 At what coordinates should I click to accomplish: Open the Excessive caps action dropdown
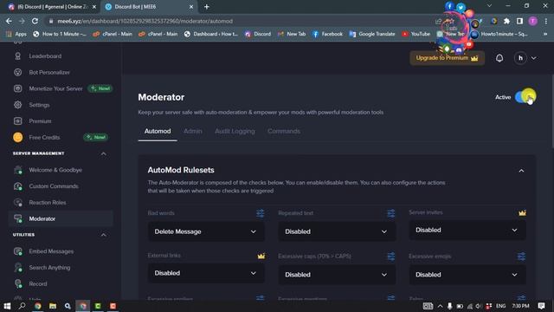(x=337, y=275)
